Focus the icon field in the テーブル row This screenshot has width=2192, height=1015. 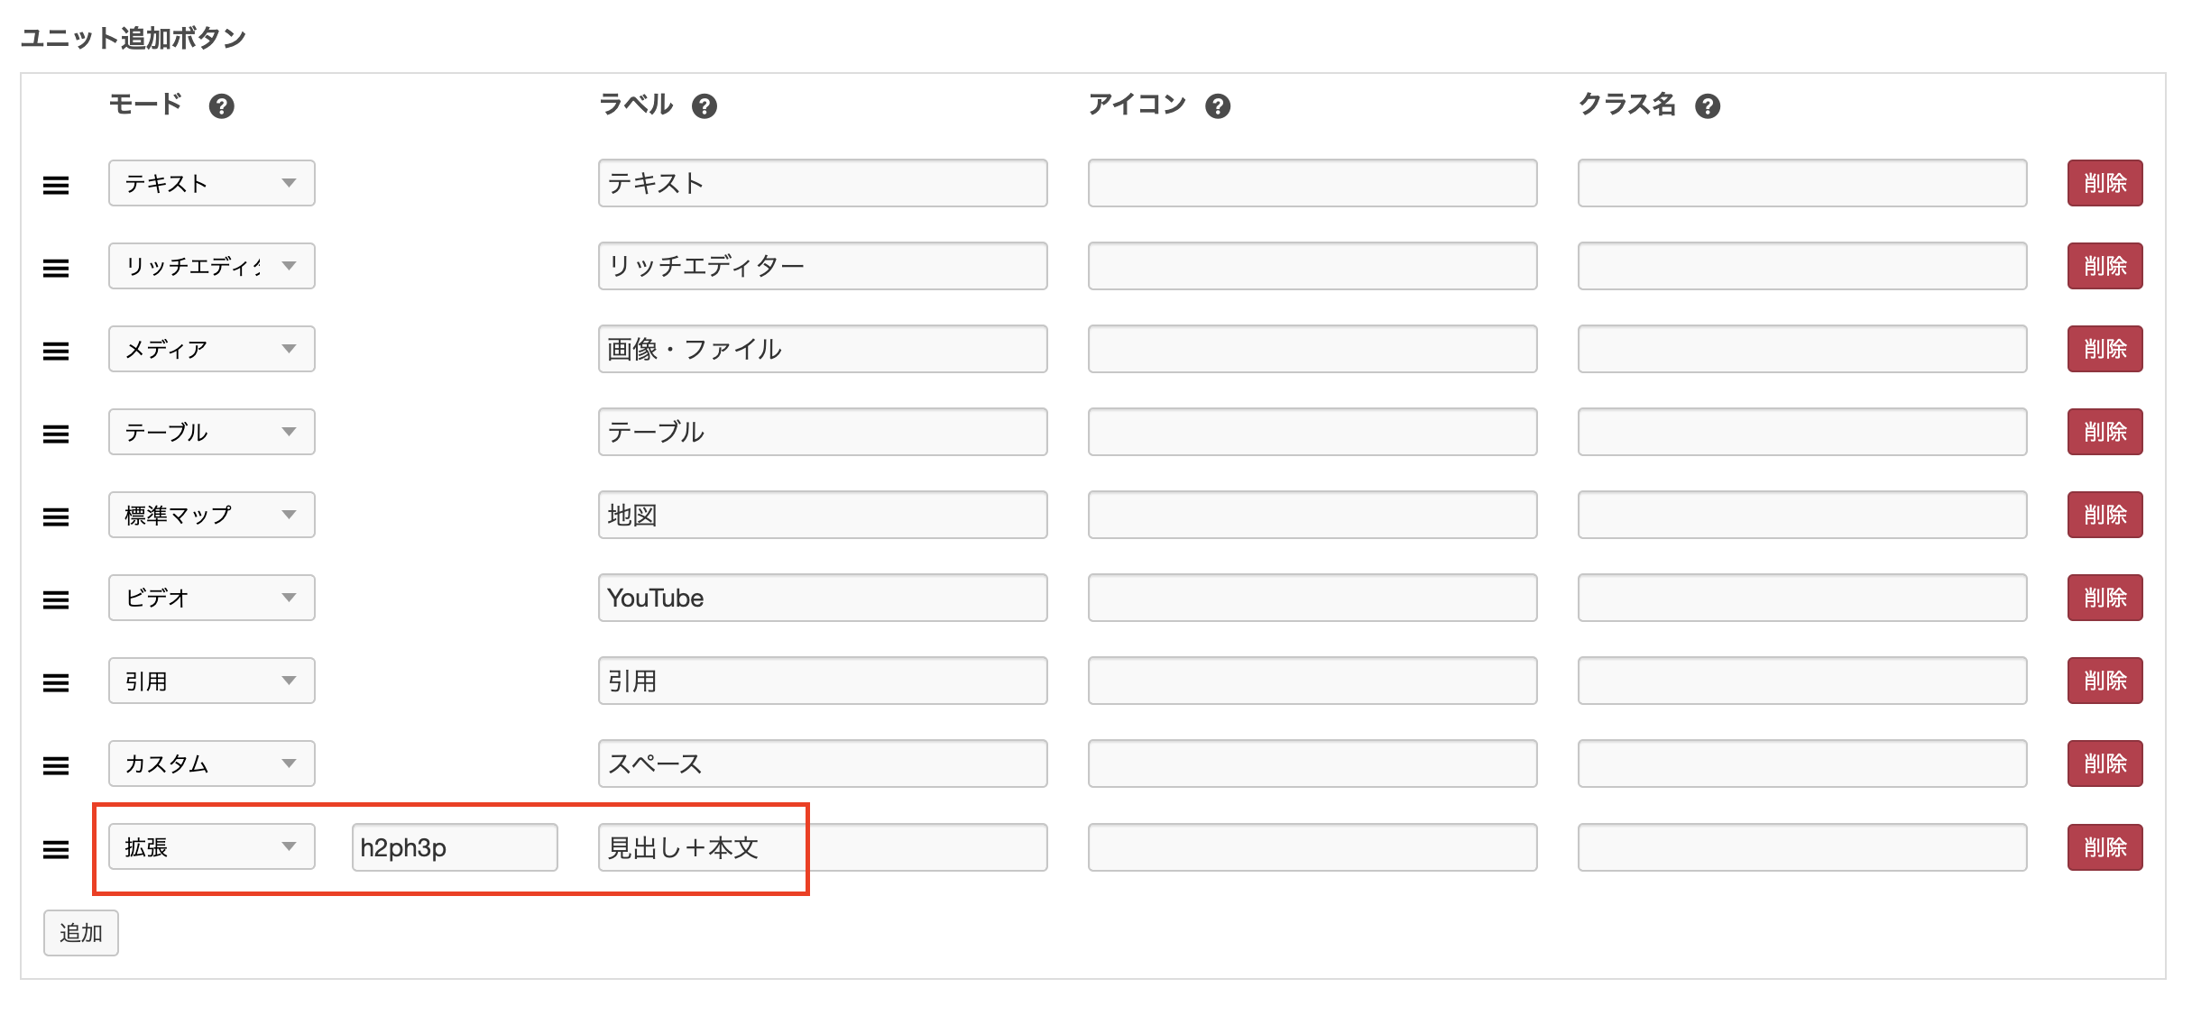tap(1312, 432)
